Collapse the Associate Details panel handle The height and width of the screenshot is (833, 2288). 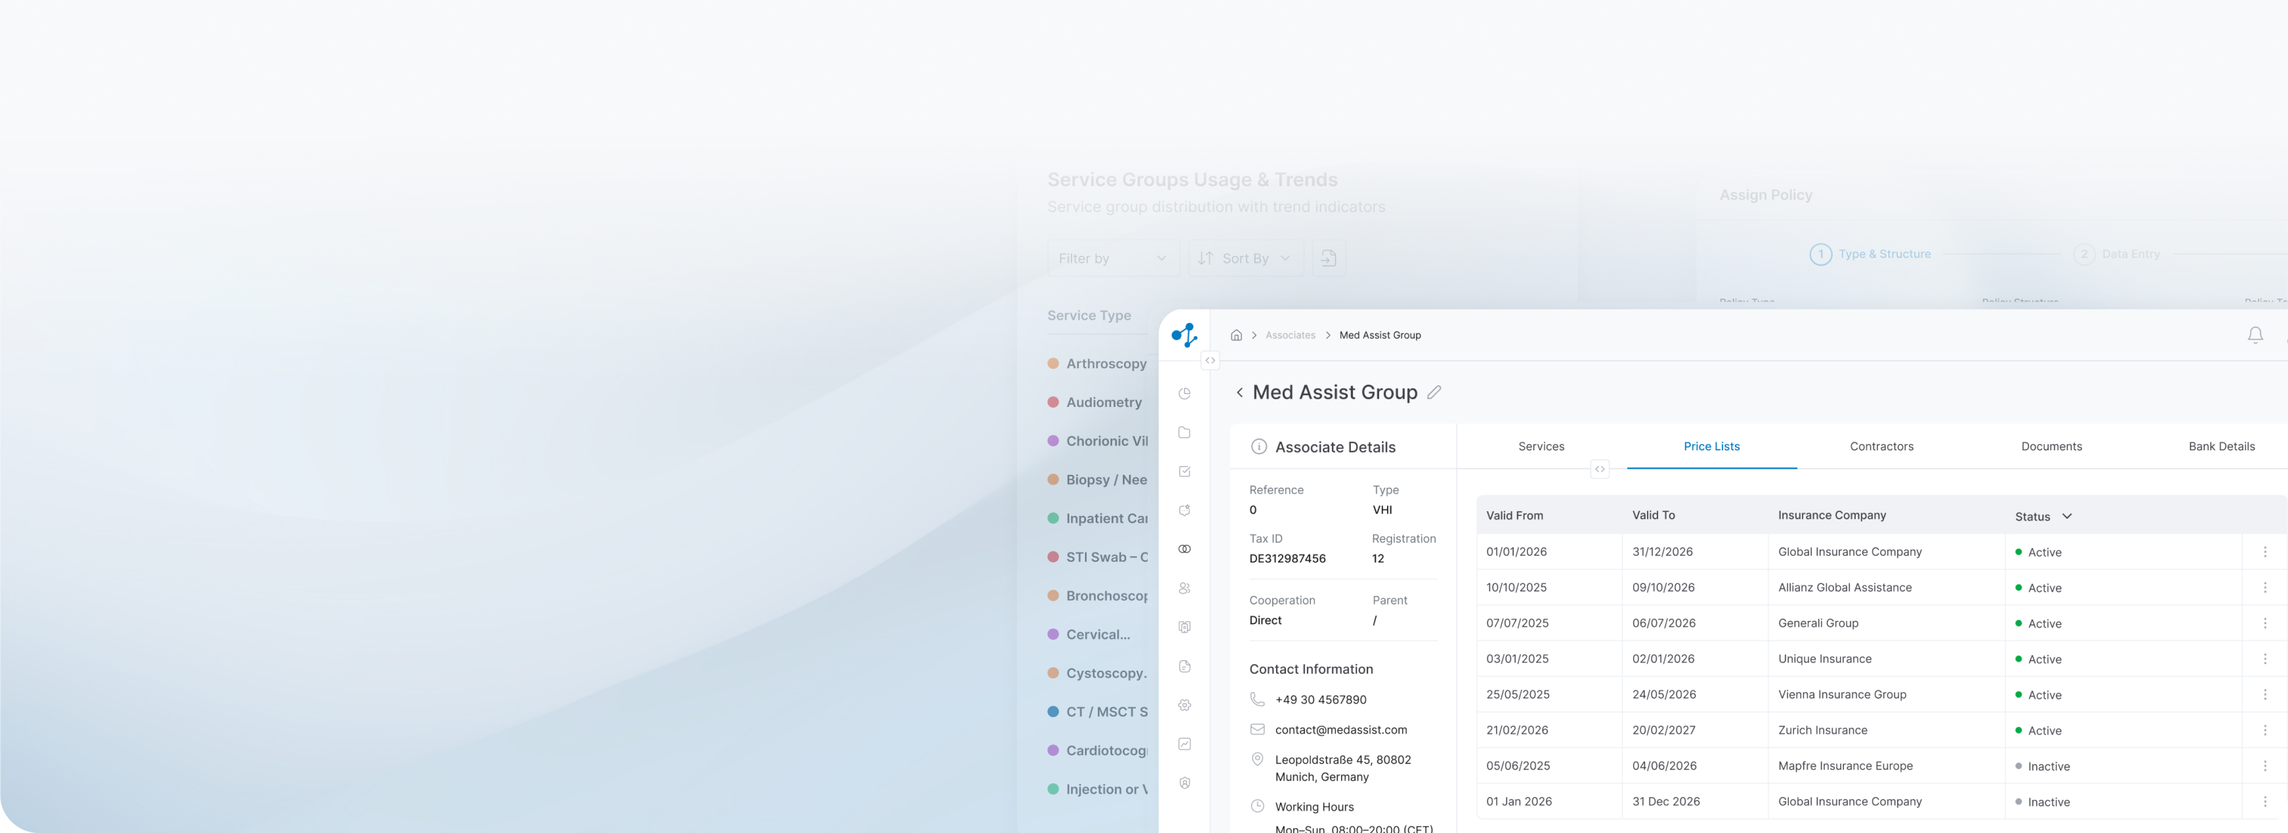point(1599,469)
